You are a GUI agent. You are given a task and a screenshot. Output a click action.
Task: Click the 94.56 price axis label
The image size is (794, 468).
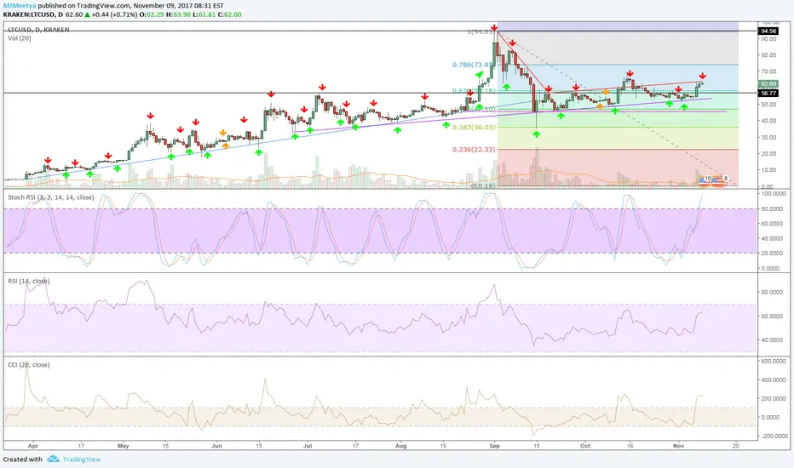pyautogui.click(x=768, y=31)
